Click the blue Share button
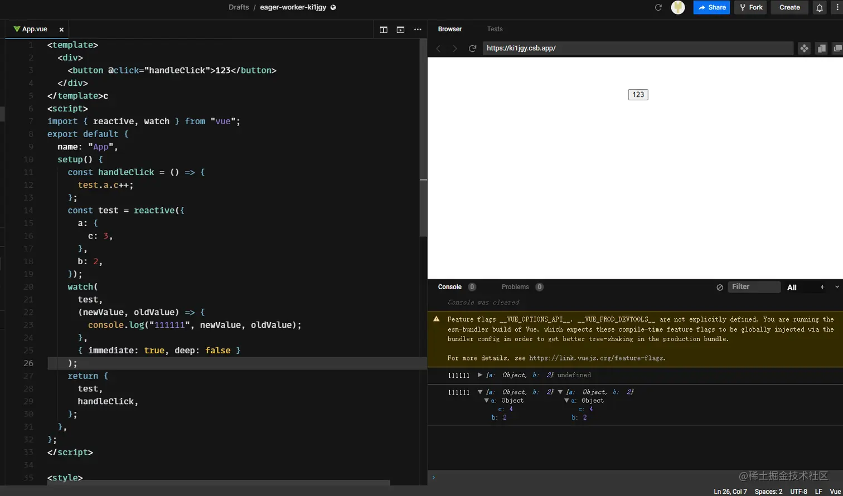 point(711,7)
